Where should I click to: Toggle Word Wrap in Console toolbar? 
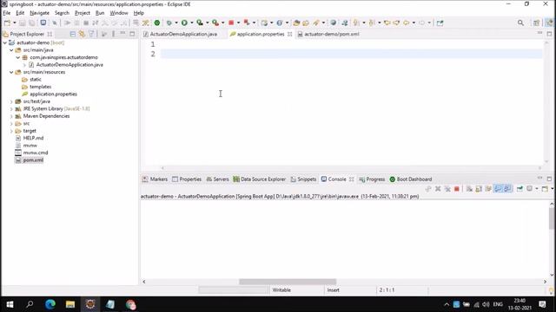[488, 189]
